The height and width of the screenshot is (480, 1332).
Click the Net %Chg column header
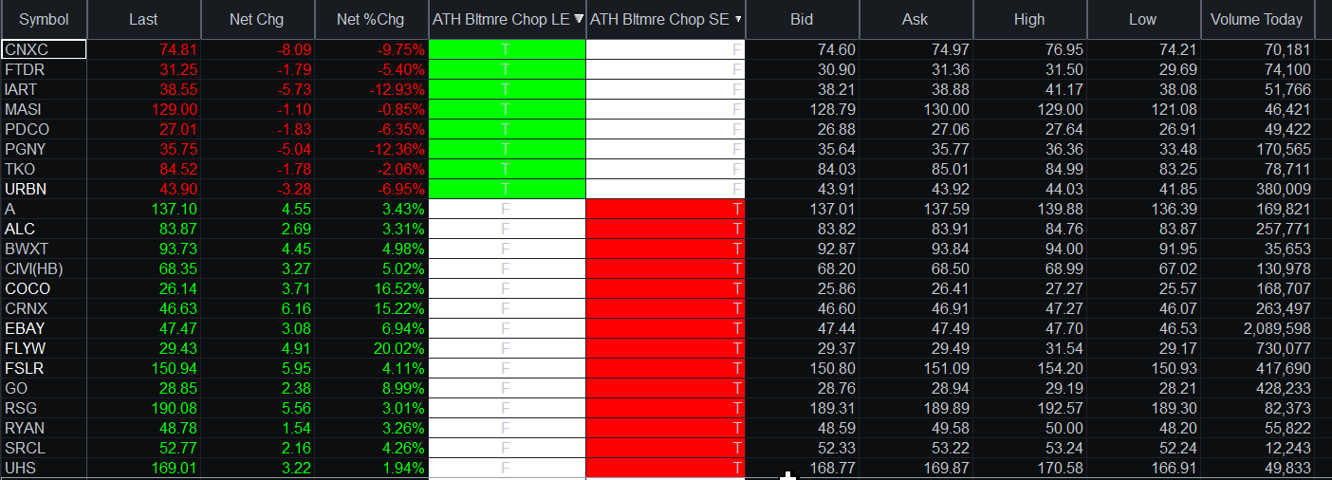click(371, 19)
